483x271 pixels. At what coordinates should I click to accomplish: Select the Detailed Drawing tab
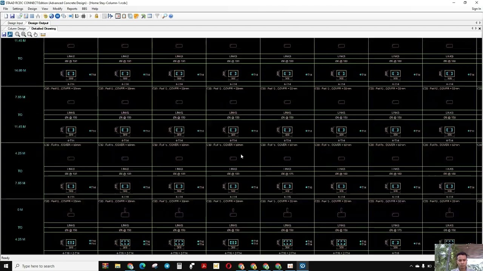click(x=43, y=29)
